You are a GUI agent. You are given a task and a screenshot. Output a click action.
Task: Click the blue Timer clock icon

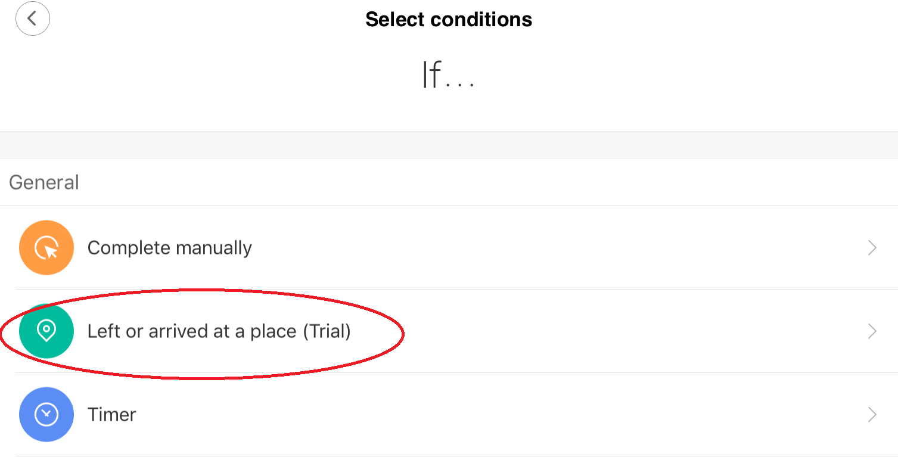[46, 415]
